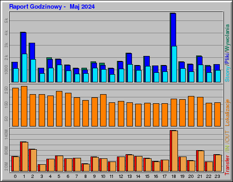The width and height of the screenshot is (233, 182).
Task: Click the hour 8 label on x-axis
Action: pyautogui.click(x=86, y=177)
